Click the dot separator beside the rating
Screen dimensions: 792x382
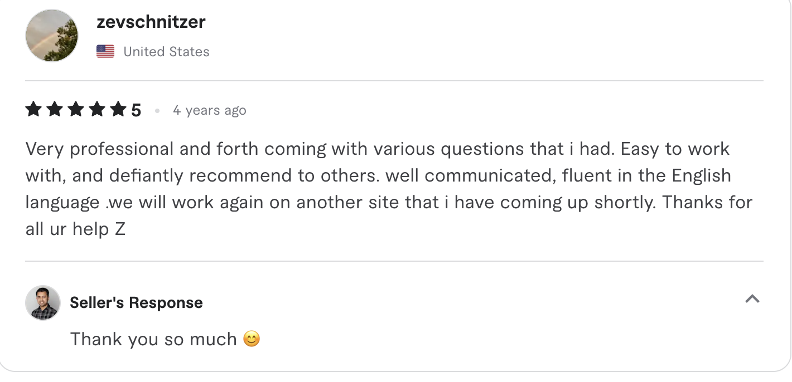tap(157, 110)
